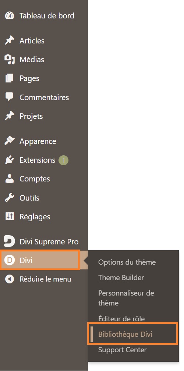This screenshot has width=184, height=371.
Task: Click the Réglages sliders icon
Action: pos(10,216)
